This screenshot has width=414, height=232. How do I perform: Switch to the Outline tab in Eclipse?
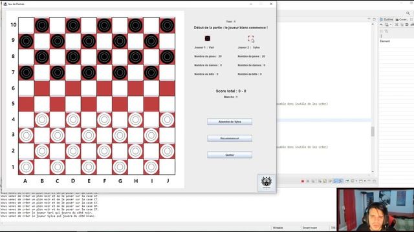pos(386,19)
